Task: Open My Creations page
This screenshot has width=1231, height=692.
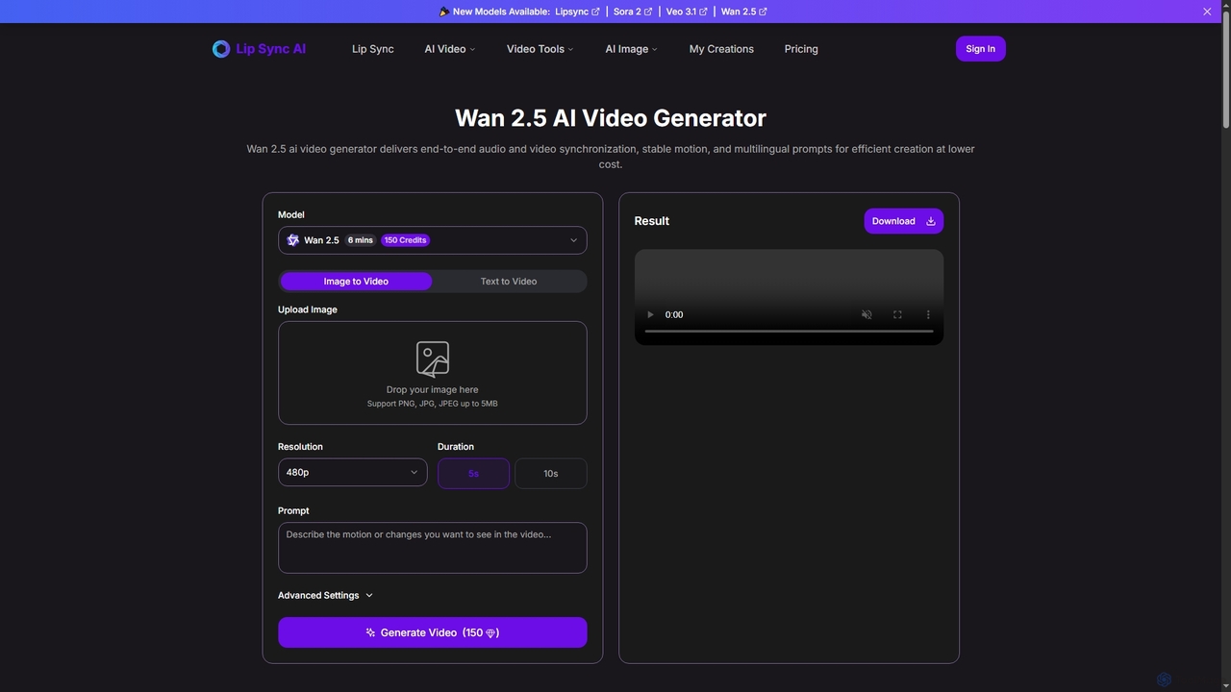Action: point(721,49)
